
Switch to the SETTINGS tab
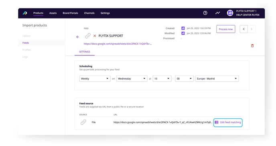[x=85, y=52]
